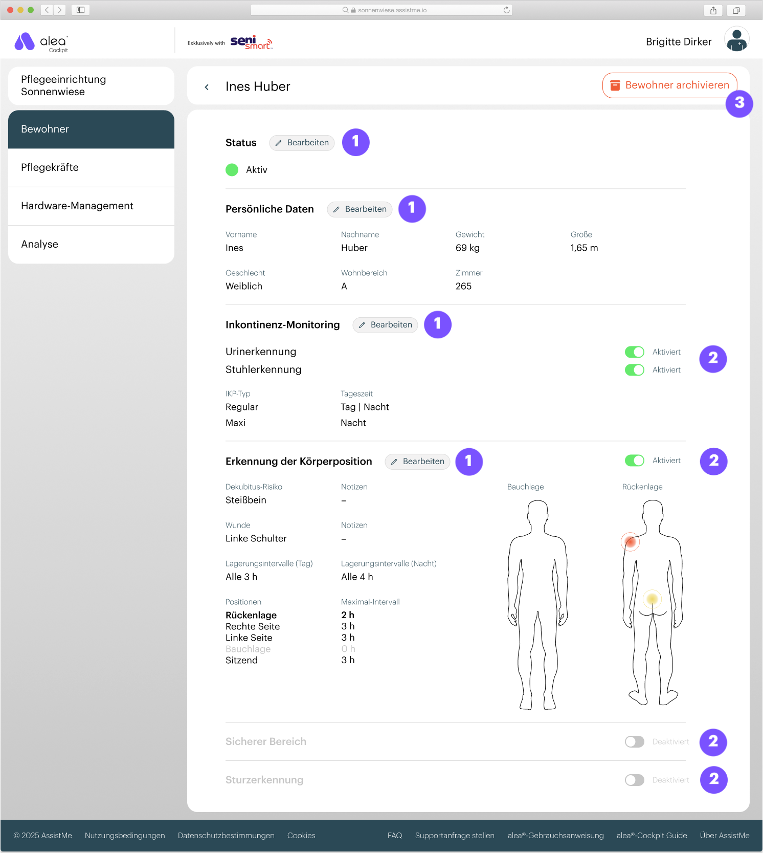The height and width of the screenshot is (853, 763).
Task: Open the alea-Cockpit Guide footer link
Action: [652, 836]
